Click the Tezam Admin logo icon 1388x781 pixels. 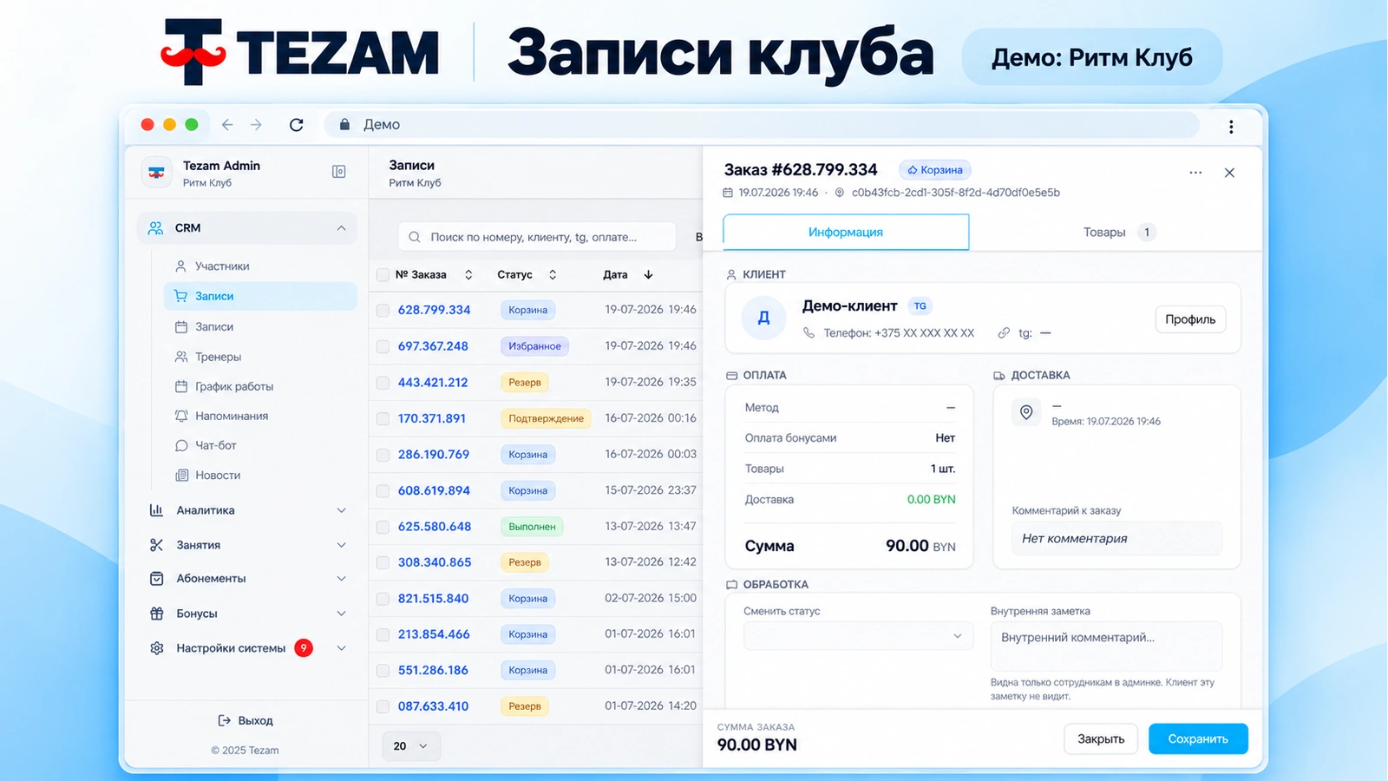point(157,173)
